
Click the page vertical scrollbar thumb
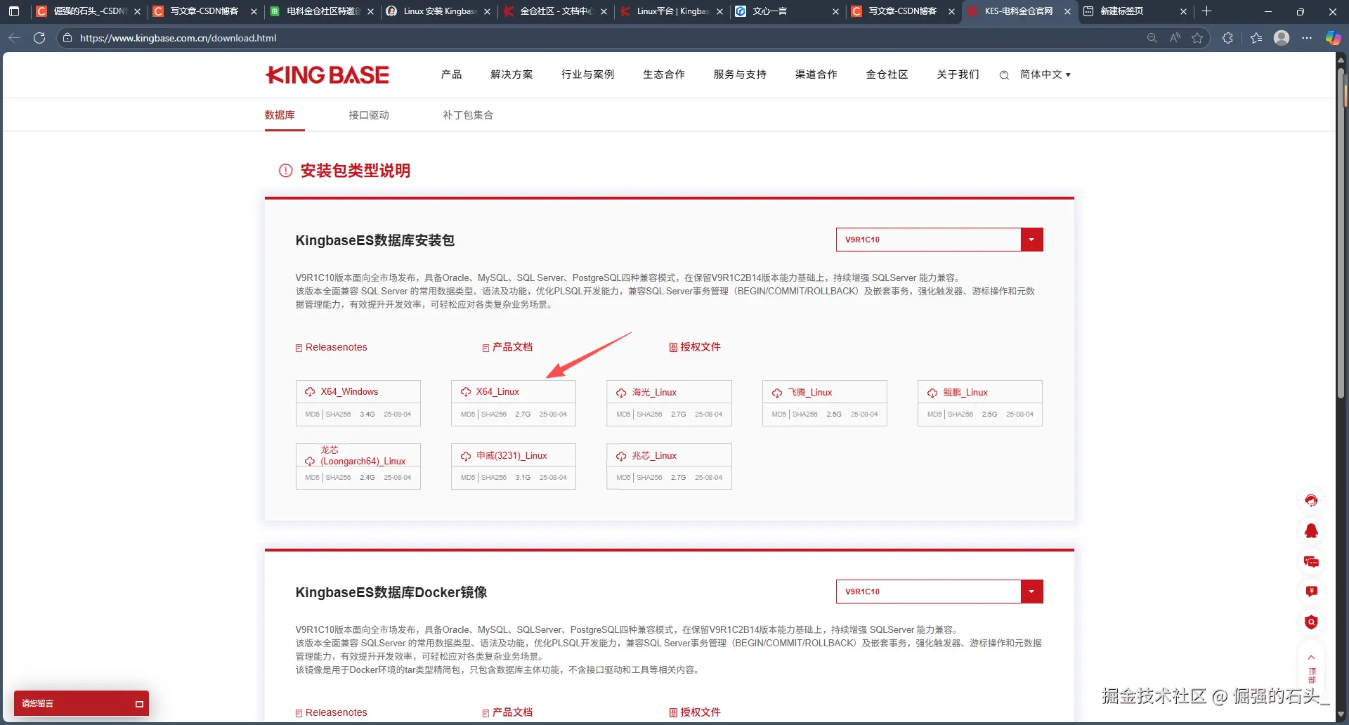[x=1341, y=233]
